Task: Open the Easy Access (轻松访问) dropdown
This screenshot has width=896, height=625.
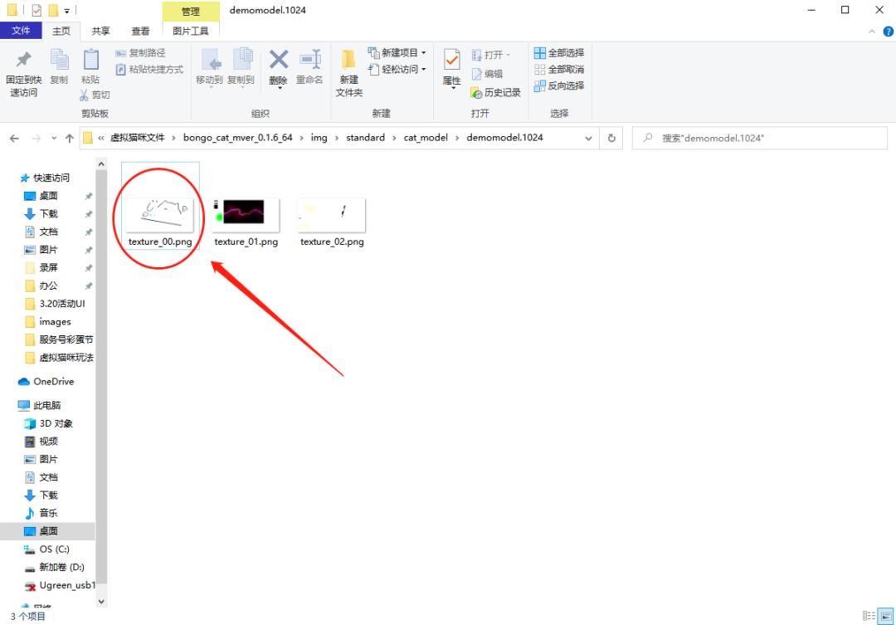Action: point(397,70)
